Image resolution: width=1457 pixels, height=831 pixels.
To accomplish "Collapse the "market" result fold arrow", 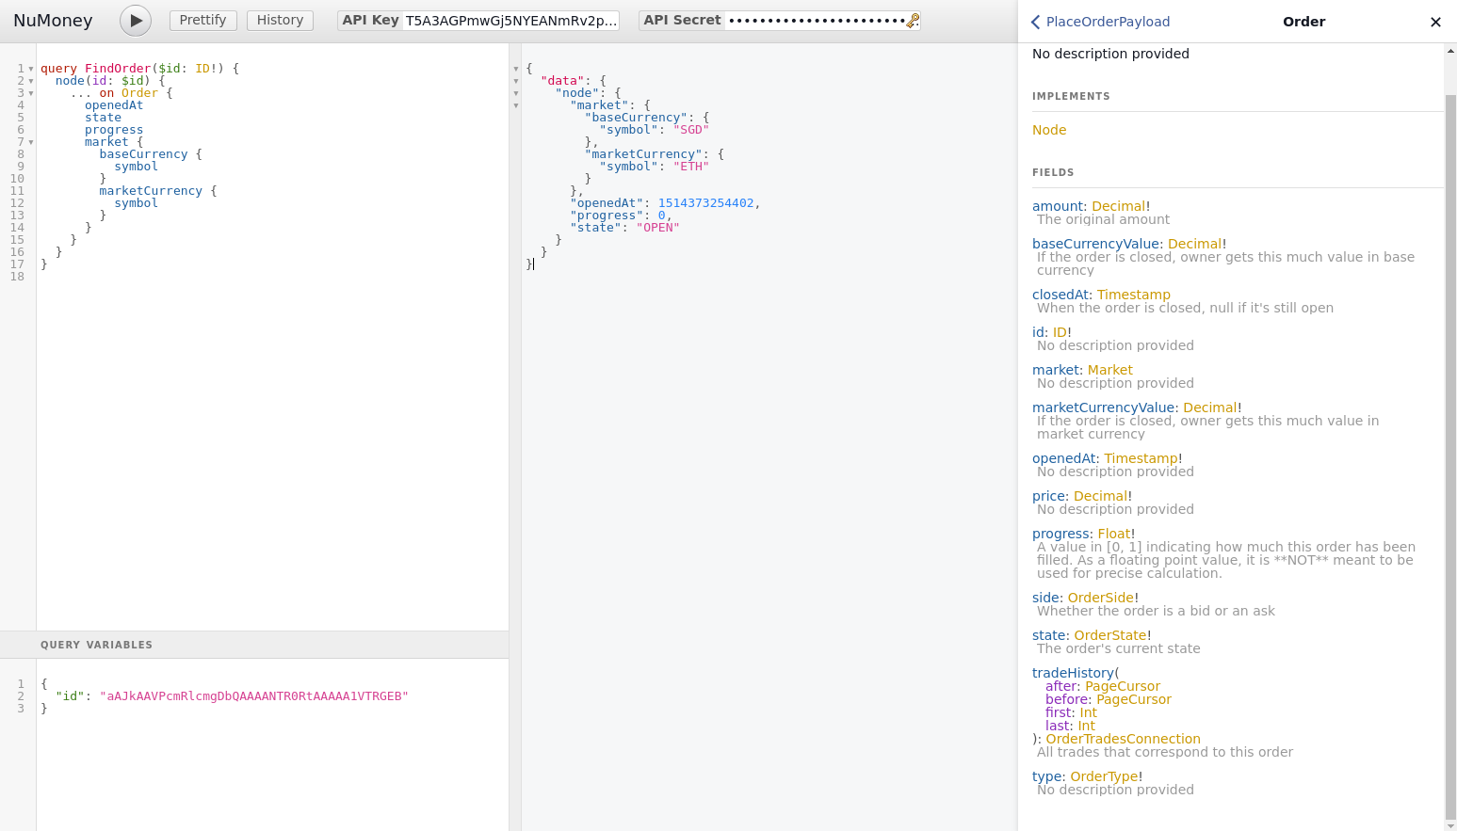I will (x=516, y=105).
